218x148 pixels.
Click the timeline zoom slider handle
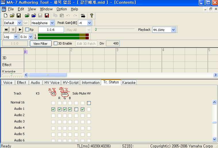tap(11, 74)
